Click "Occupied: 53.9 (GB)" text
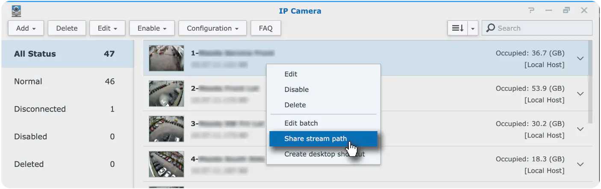This screenshot has width=601, height=189. [530, 89]
